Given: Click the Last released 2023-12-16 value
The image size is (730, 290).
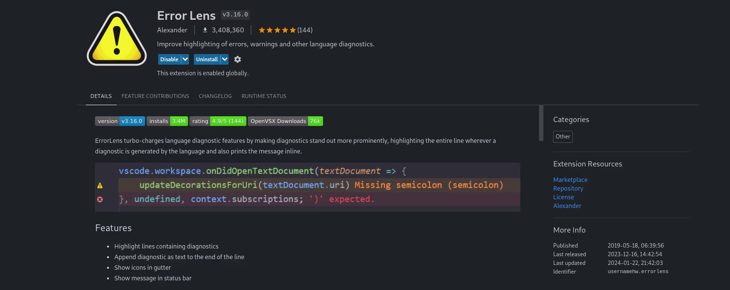Looking at the screenshot, I should pos(635,254).
